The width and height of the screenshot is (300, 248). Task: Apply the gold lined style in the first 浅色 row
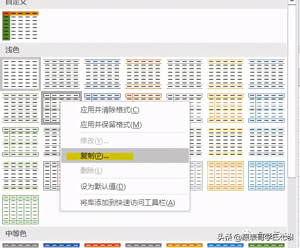(225, 74)
